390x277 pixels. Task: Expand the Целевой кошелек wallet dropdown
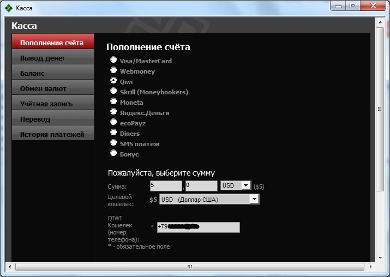point(254,200)
